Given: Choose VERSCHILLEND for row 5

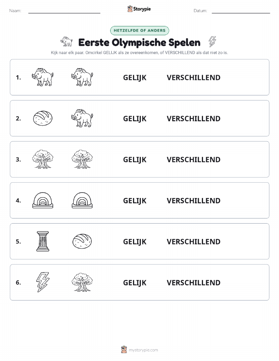Looking at the screenshot, I should click(194, 241).
